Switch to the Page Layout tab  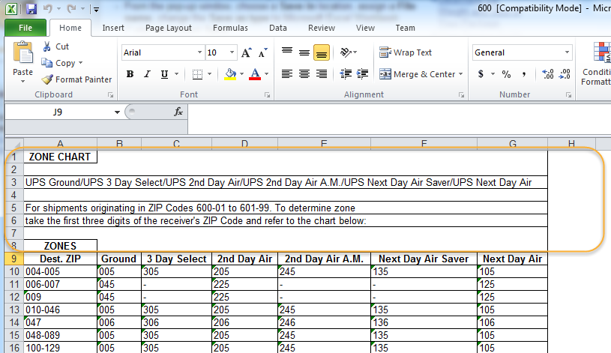coord(169,28)
